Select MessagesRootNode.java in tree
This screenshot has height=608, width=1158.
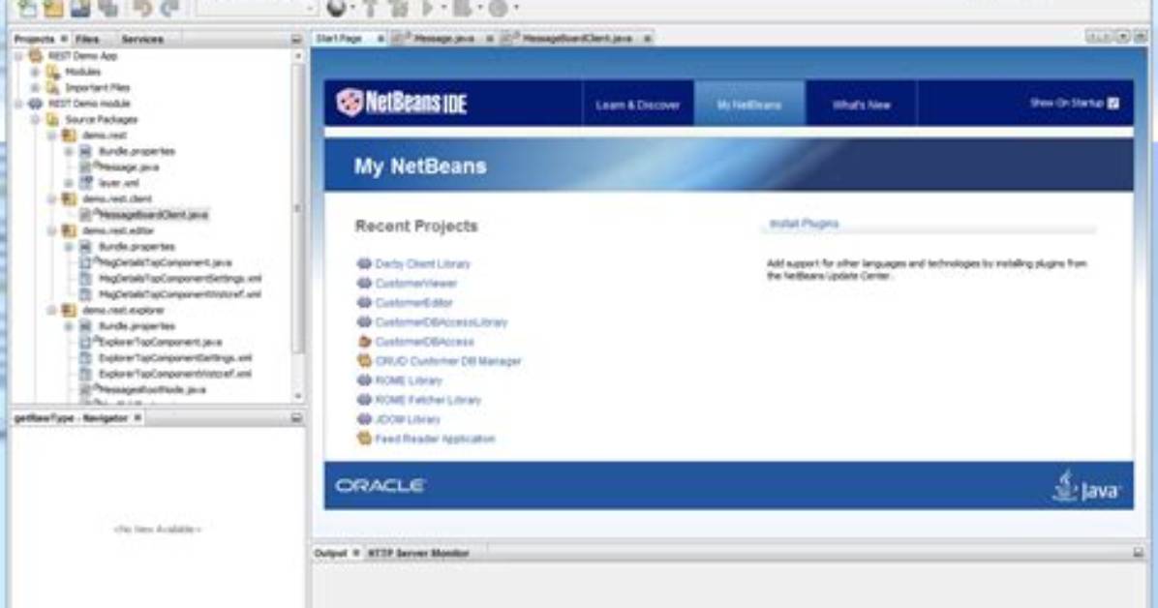[x=151, y=389]
